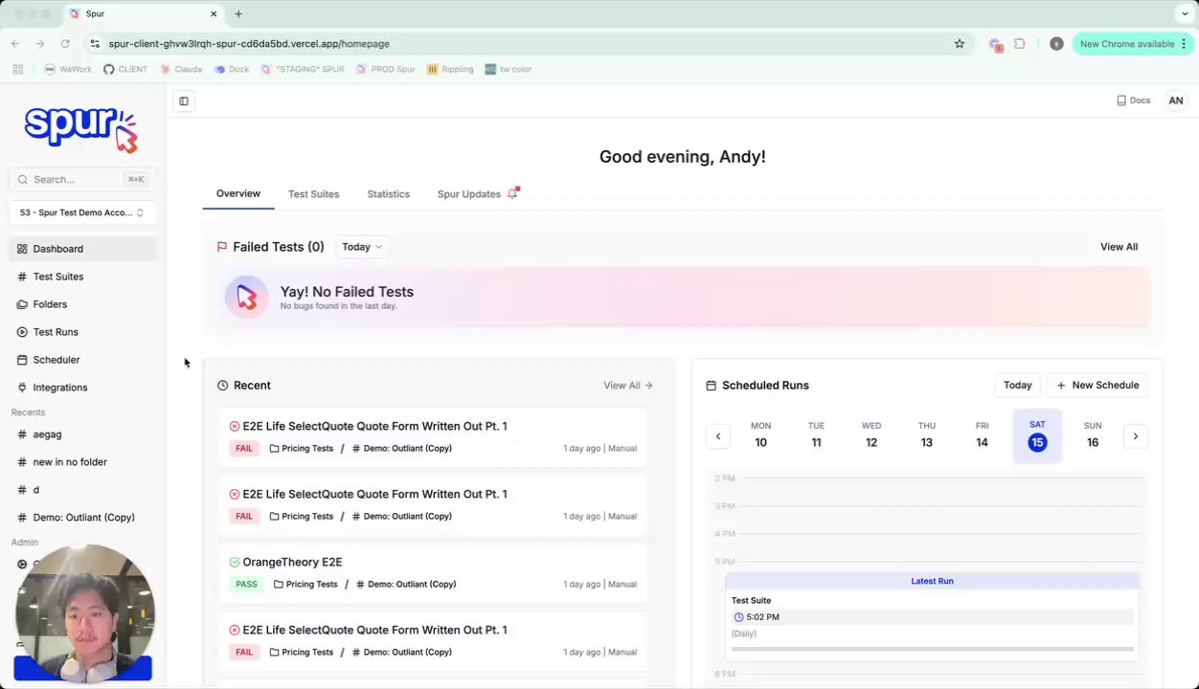Screen dimensions: 1199x689
Task: Click the Recent clock icon
Action: 223,386
